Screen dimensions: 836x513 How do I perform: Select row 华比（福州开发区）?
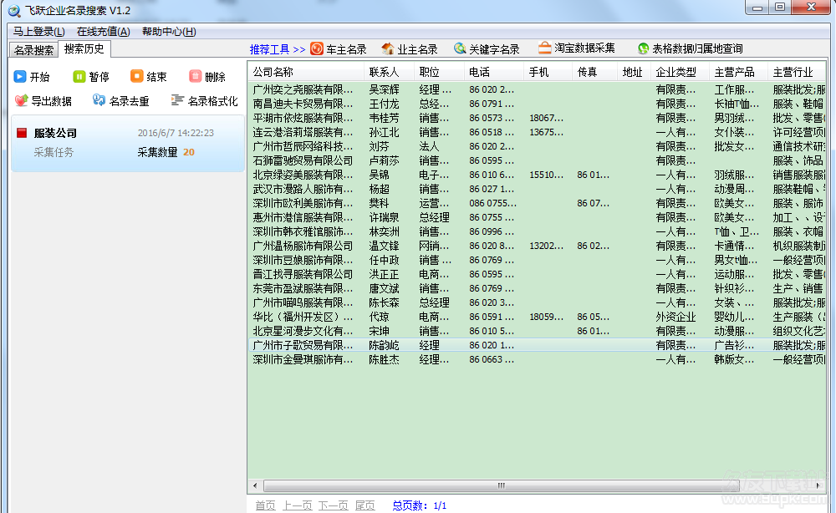tap(537, 317)
